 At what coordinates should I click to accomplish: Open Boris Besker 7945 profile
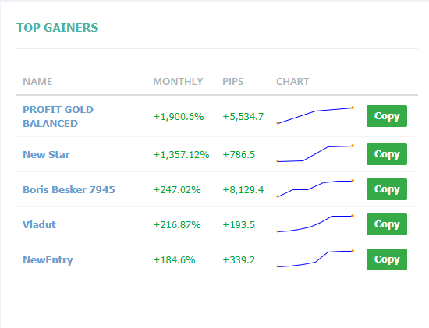[x=69, y=189]
